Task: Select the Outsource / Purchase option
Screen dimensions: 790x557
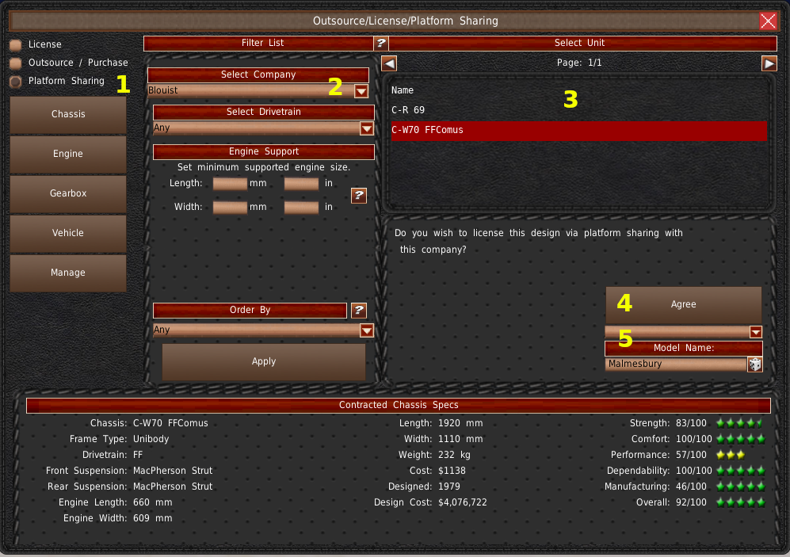Action: tap(15, 63)
